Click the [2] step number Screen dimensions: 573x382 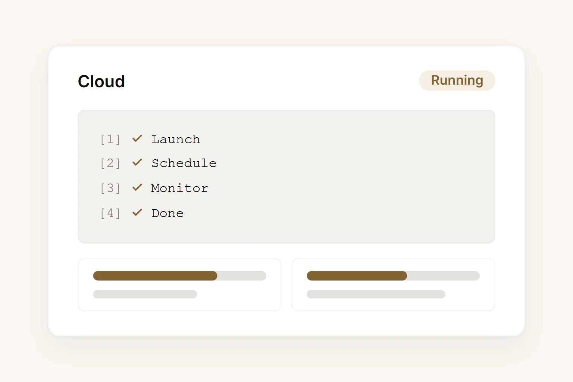point(110,163)
